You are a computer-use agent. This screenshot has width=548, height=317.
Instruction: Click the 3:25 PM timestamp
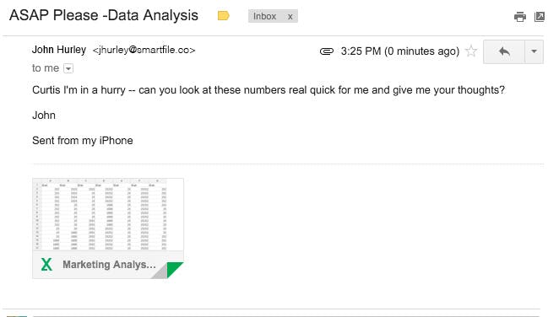click(x=400, y=51)
